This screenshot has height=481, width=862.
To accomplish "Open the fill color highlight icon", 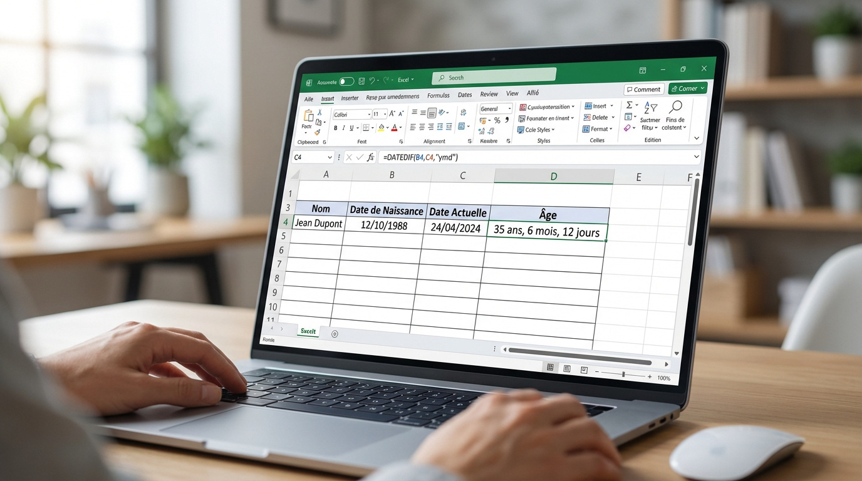I will coord(382,127).
